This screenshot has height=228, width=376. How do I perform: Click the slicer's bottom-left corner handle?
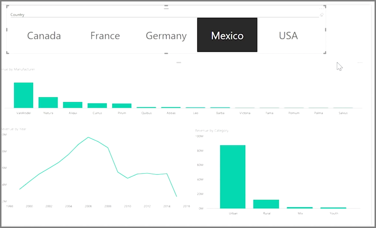[7, 53]
